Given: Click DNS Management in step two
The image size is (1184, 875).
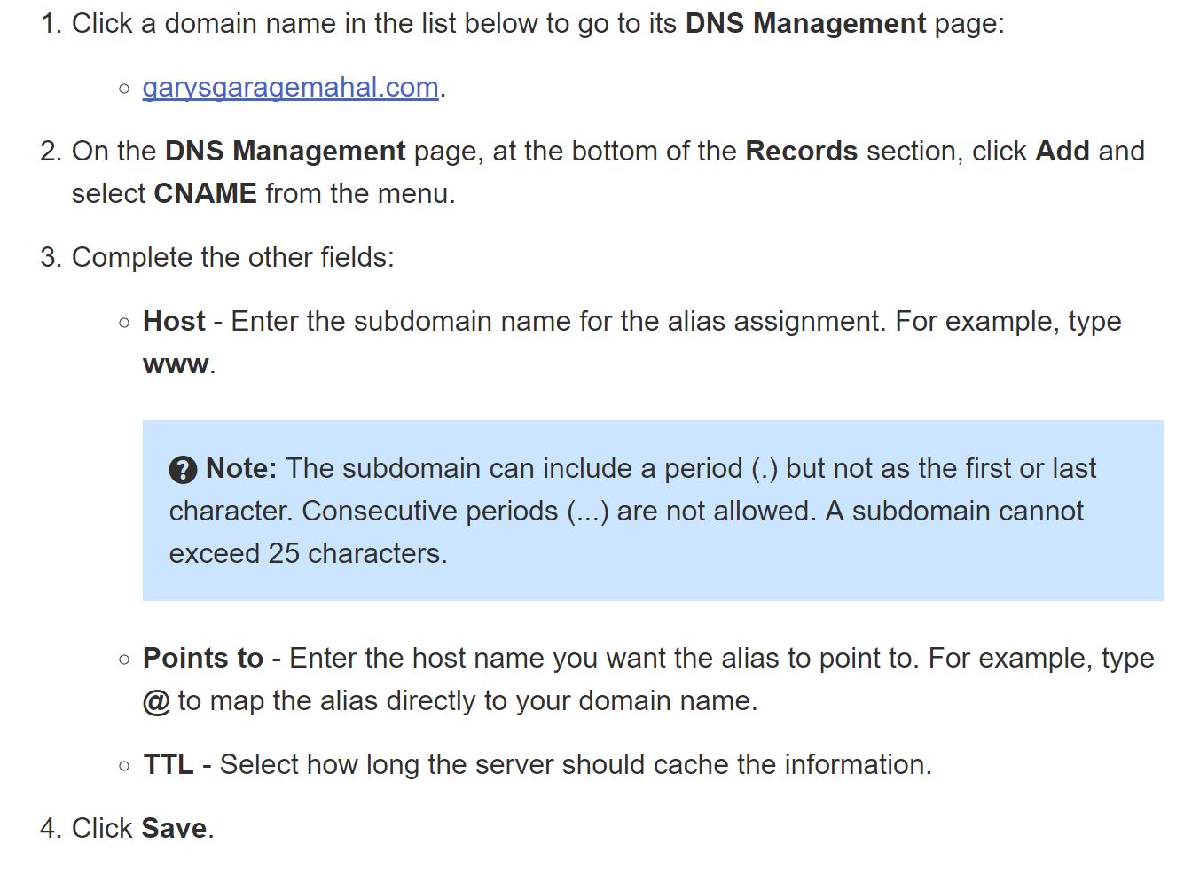Looking at the screenshot, I should pos(285,151).
